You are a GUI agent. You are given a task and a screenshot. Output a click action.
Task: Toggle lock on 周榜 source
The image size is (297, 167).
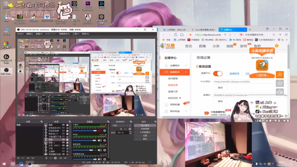coord(67,140)
